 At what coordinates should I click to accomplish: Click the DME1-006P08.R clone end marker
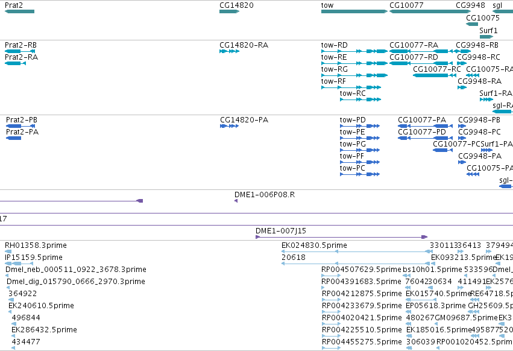coord(236,201)
